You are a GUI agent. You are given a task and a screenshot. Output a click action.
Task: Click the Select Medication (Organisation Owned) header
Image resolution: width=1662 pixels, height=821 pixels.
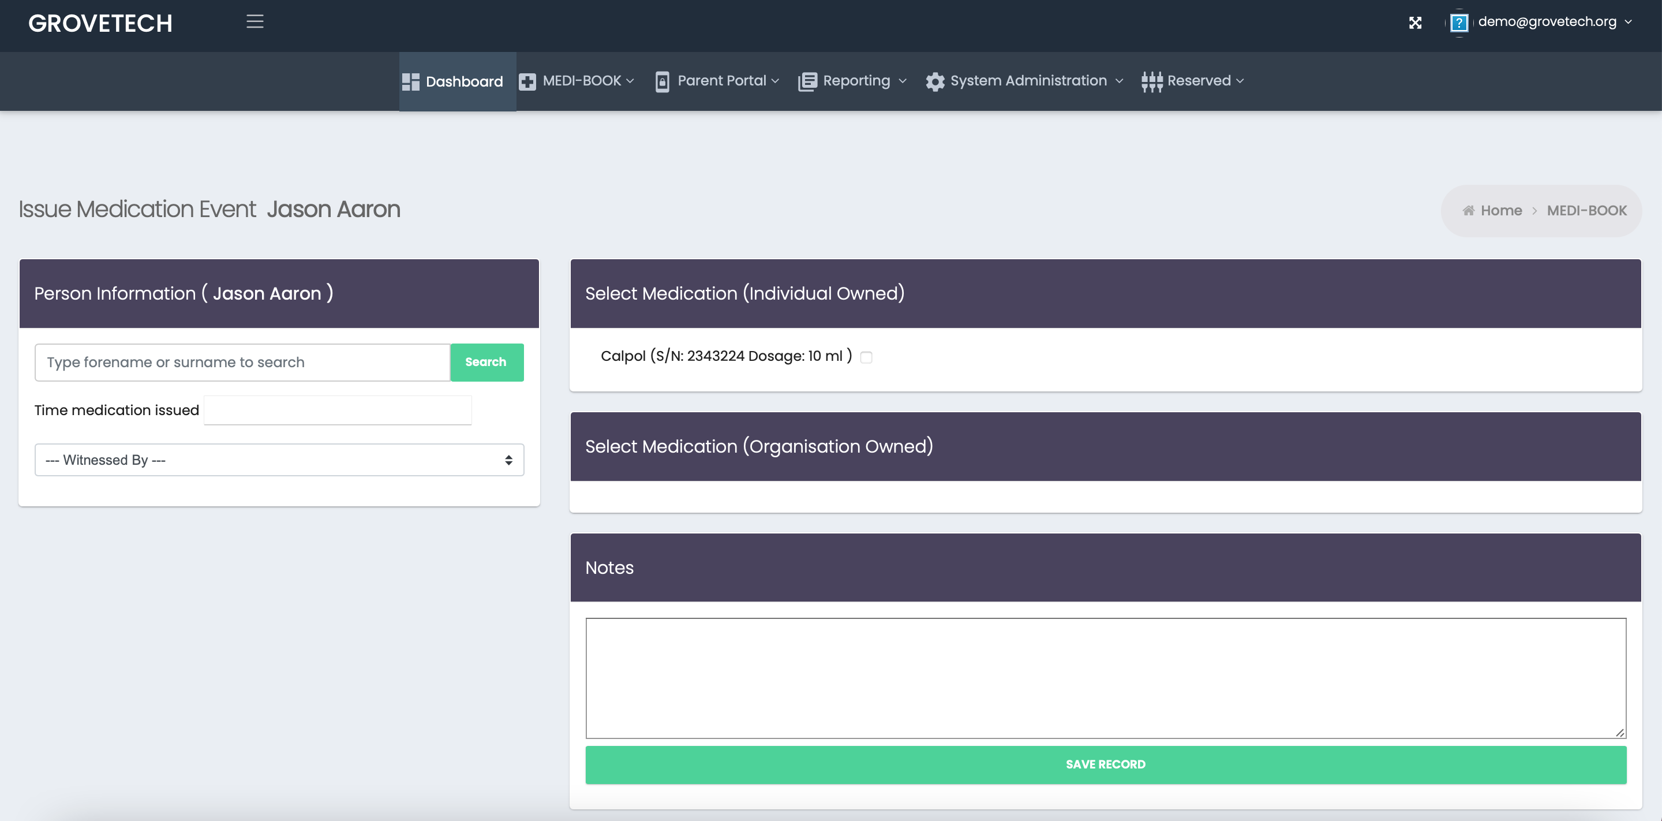pos(1105,447)
